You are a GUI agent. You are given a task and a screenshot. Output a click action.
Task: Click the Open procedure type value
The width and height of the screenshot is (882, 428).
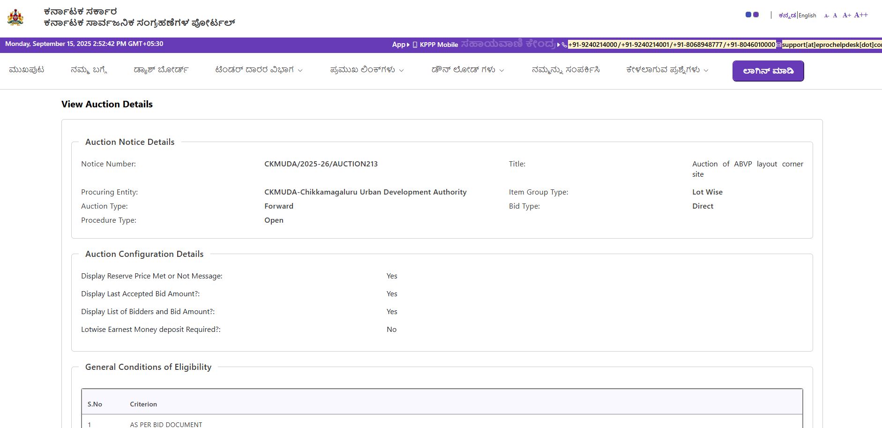tap(274, 220)
